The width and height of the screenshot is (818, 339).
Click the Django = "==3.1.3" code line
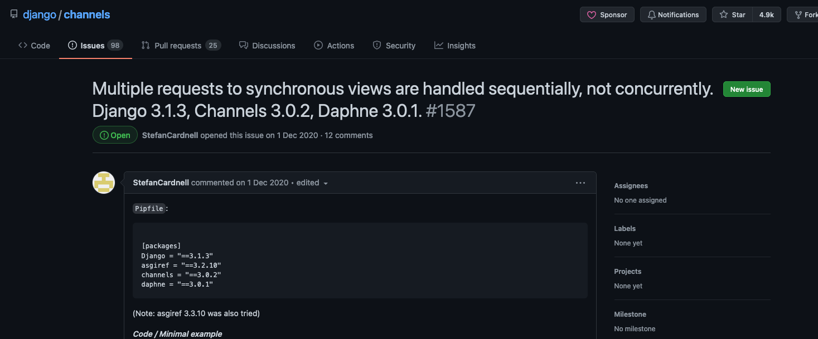coord(177,256)
